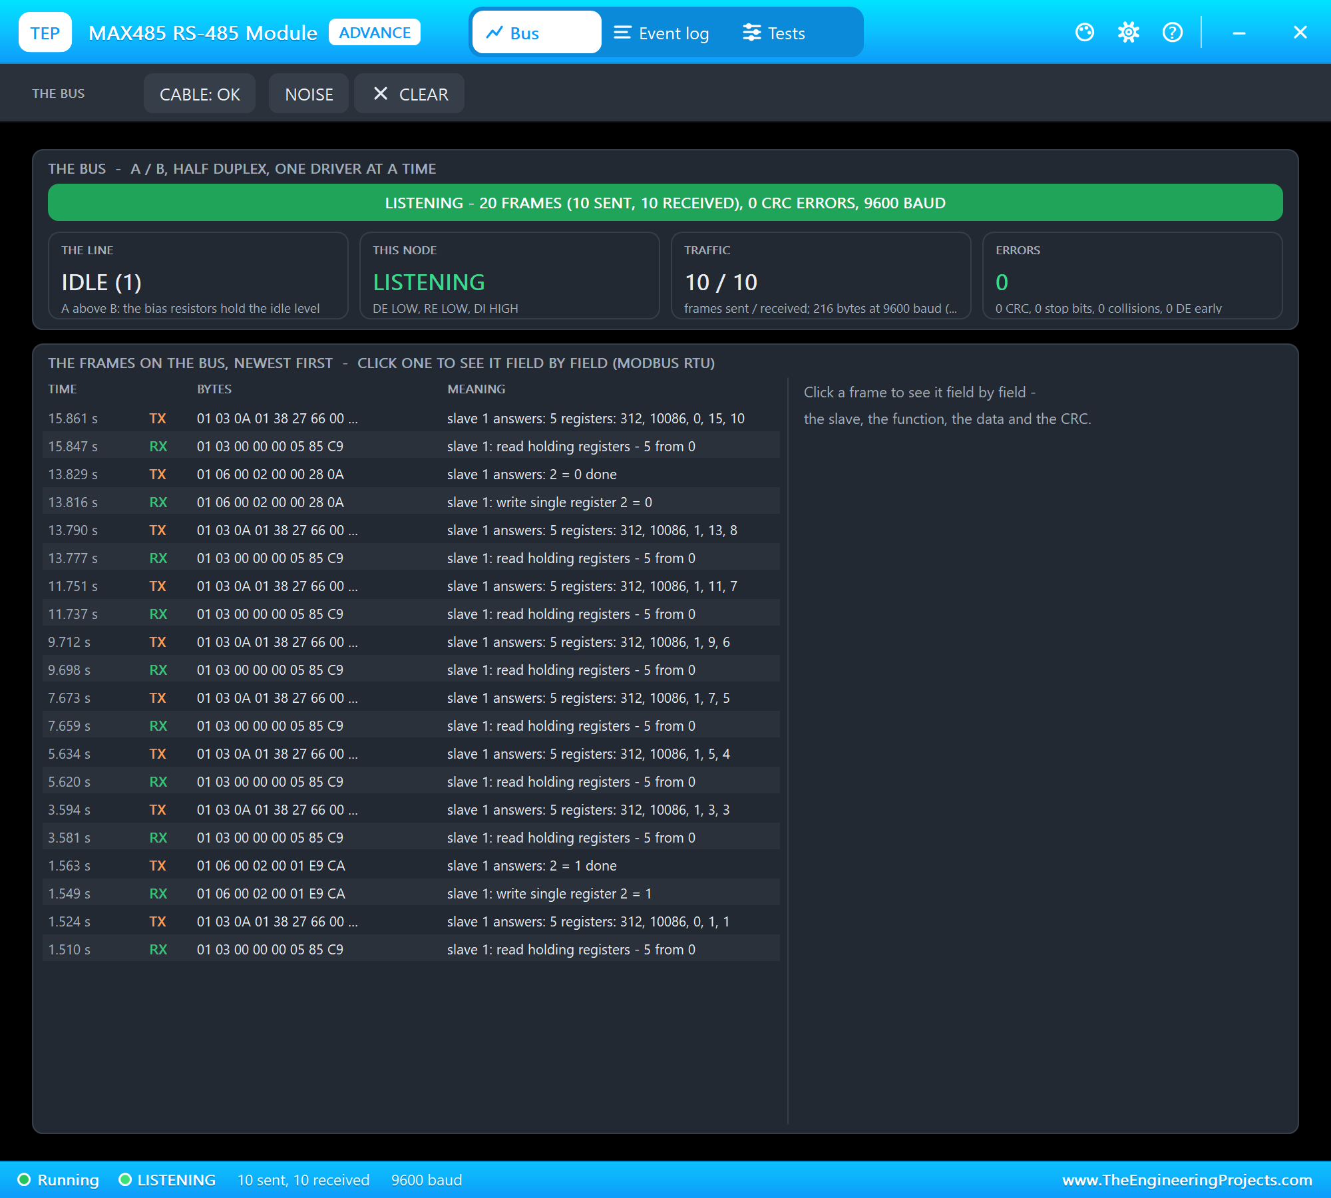Image resolution: width=1331 pixels, height=1198 pixels.
Task: Toggle the NOISE button
Action: click(x=309, y=94)
